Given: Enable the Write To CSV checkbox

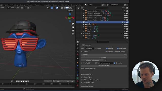Looking at the screenshot, I should (82, 63).
